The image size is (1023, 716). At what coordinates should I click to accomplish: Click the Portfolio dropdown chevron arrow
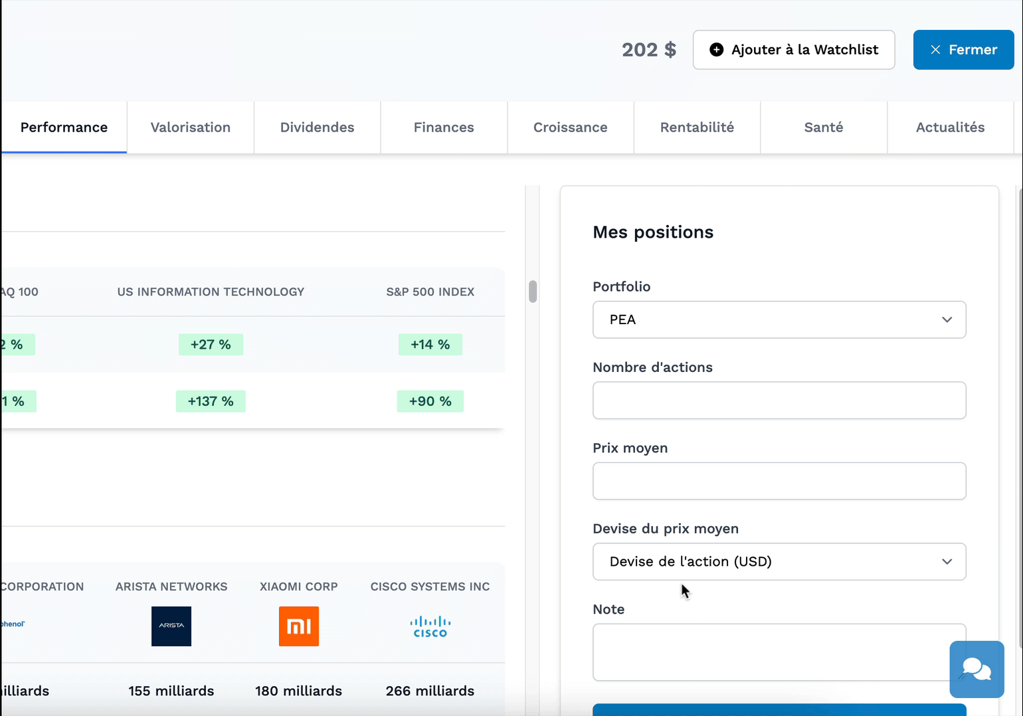947,319
